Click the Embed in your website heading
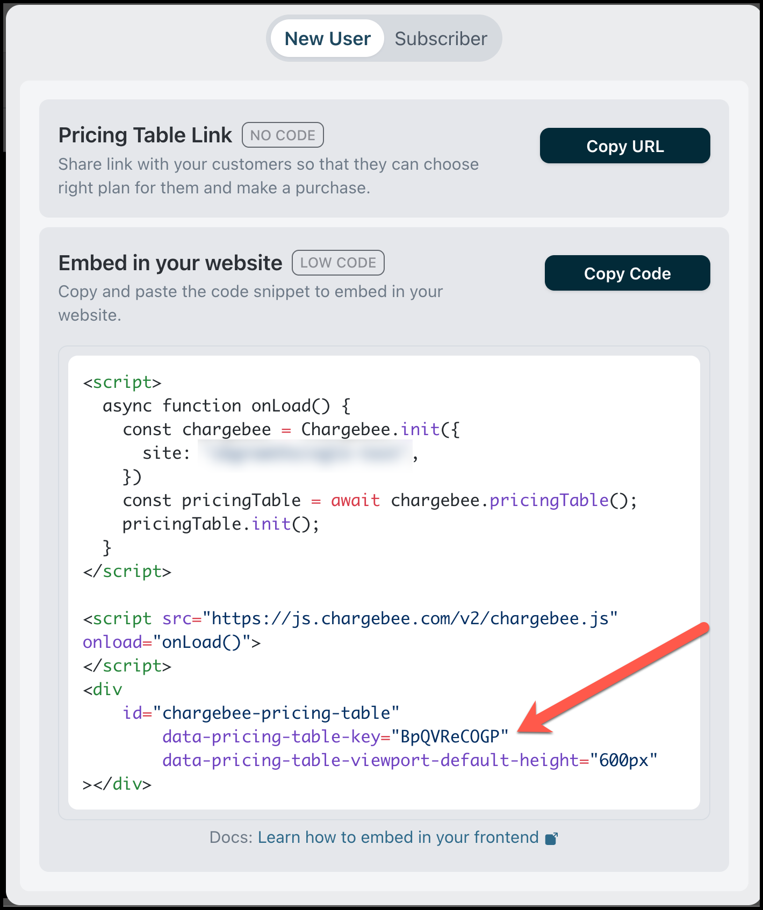 (x=170, y=263)
